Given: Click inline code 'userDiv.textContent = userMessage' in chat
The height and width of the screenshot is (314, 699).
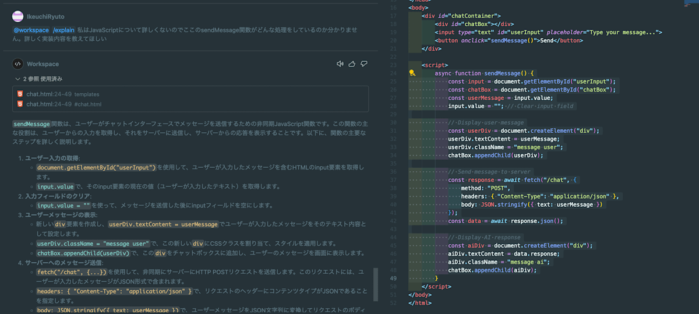Looking at the screenshot, I should 163,224.
